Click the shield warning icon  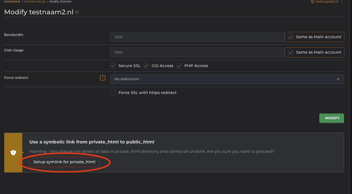(13, 153)
